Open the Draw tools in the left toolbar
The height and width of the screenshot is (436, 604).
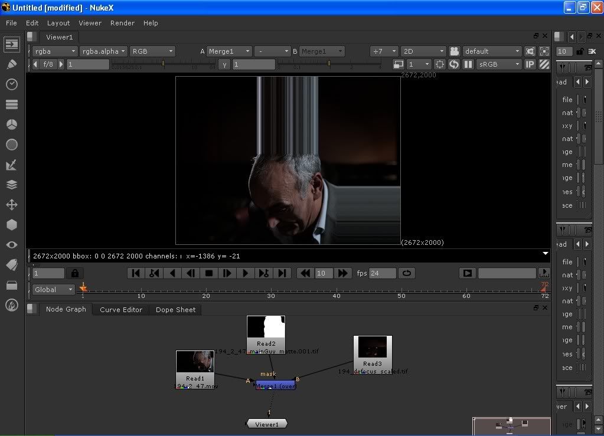(x=11, y=64)
